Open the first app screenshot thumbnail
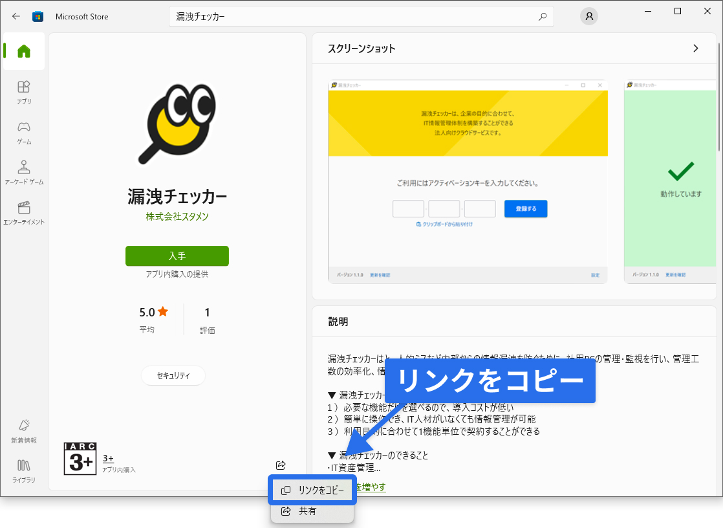The image size is (723, 528). click(468, 182)
